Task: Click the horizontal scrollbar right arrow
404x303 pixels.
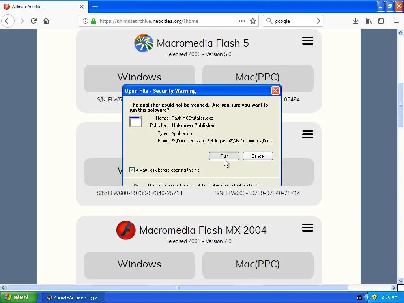Action: click(394, 288)
